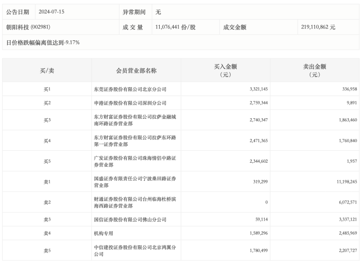Open 国盛证券 宁波桑田路 branch
This screenshot has width=362, height=265.
click(135, 182)
